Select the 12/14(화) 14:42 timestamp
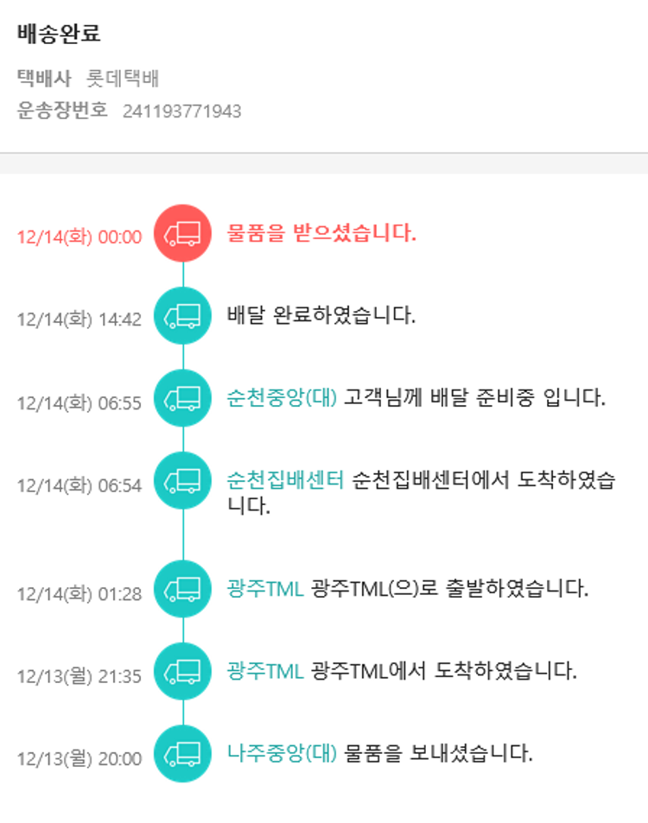Screen dimensions: 648x823 (79, 320)
